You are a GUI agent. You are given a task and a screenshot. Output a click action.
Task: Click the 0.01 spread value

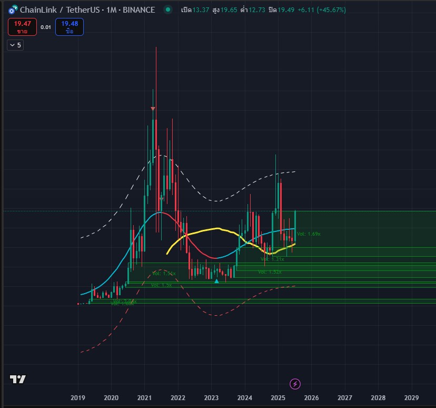click(x=46, y=27)
